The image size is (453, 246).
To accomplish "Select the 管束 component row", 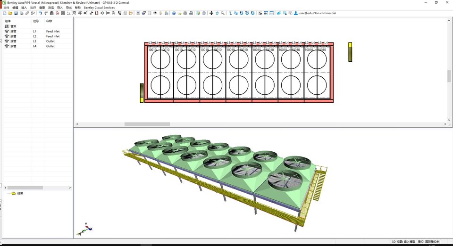I will click(x=13, y=26).
